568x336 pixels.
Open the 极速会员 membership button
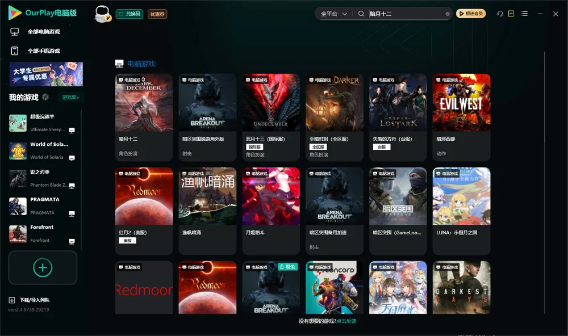tap(471, 14)
